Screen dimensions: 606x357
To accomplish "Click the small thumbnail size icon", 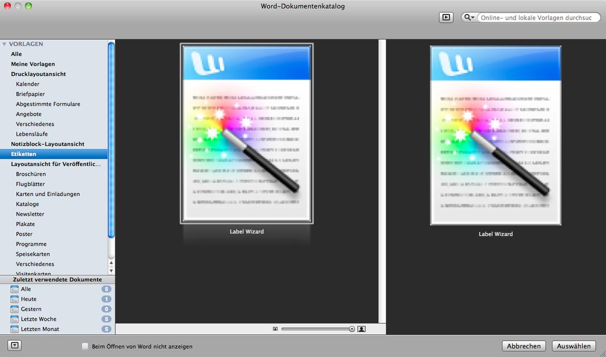I will 275,329.
